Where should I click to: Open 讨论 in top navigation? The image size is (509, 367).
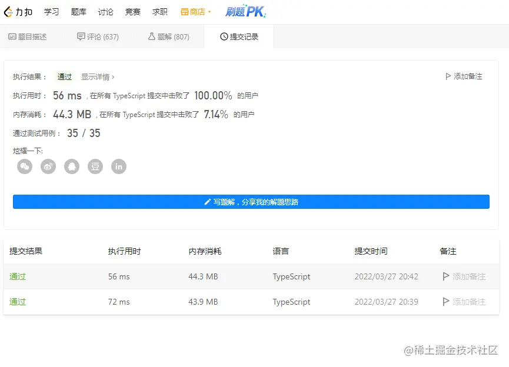click(106, 12)
